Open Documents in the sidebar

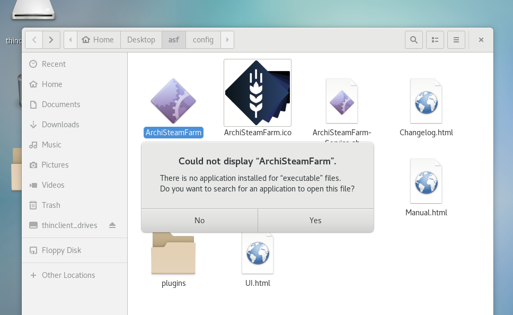click(x=75, y=104)
